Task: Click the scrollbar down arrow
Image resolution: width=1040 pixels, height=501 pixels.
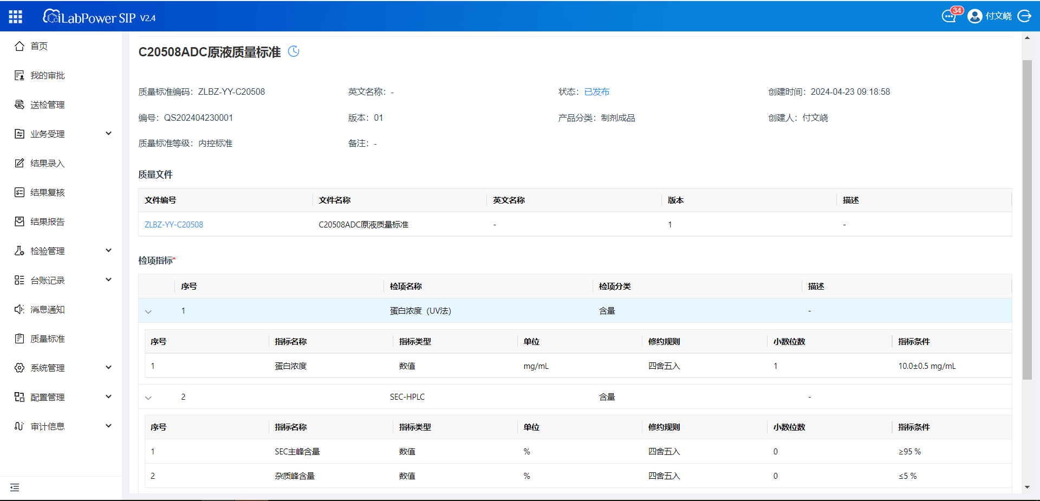Action: point(1027,487)
